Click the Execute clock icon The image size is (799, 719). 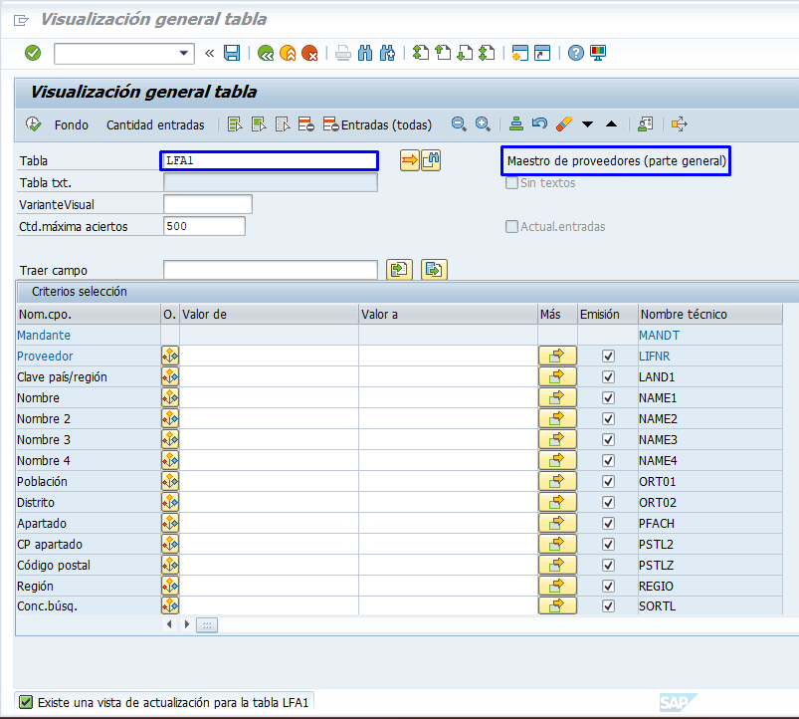coord(33,124)
